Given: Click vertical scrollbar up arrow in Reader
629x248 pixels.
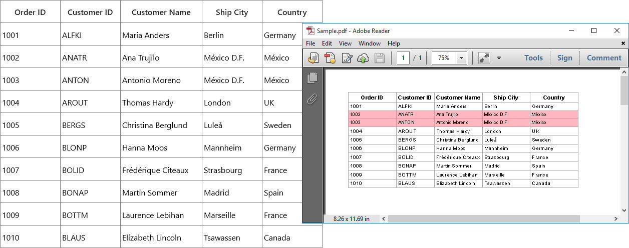Looking at the screenshot, I should click(624, 72).
